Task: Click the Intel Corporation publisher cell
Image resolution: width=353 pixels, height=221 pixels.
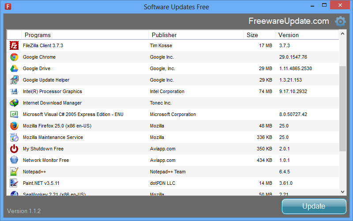Action: (167, 91)
